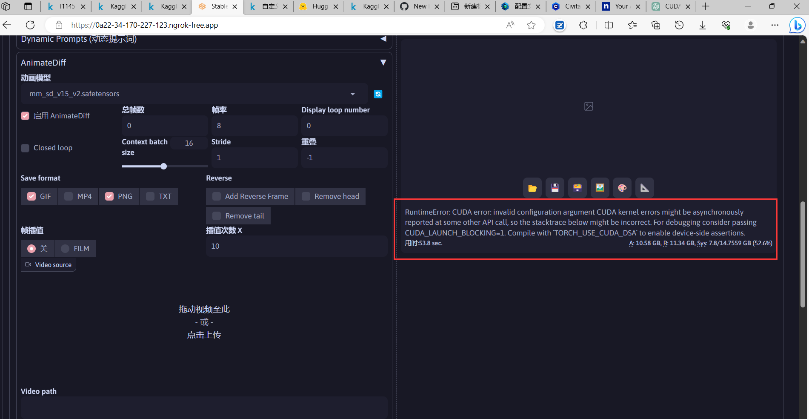Collapse the AnimateDiff panel
Viewport: 809px width, 419px height.
point(382,62)
